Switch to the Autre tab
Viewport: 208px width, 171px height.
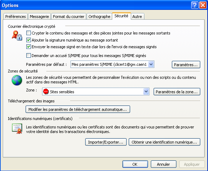tap(137, 17)
